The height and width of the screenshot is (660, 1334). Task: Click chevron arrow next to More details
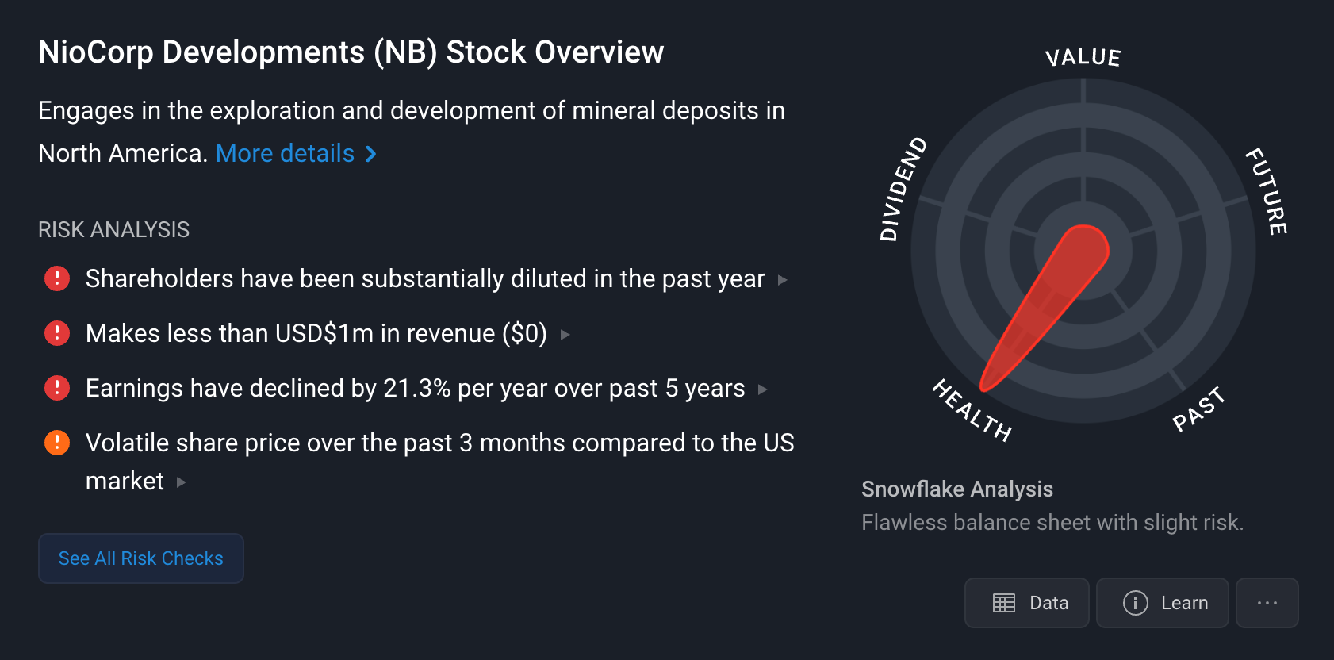coord(370,154)
